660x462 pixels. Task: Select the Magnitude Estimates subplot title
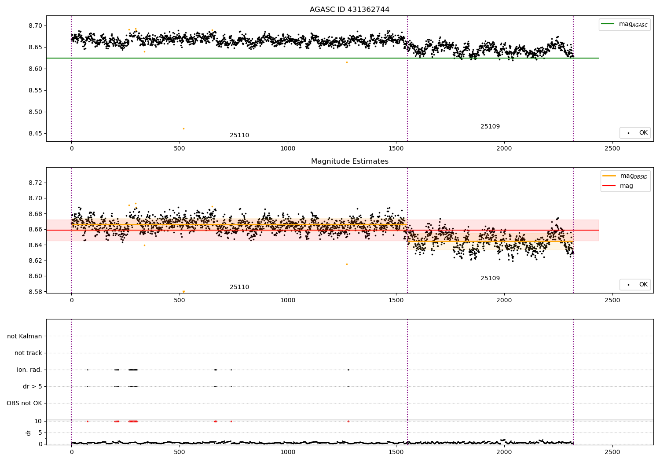coord(349,161)
